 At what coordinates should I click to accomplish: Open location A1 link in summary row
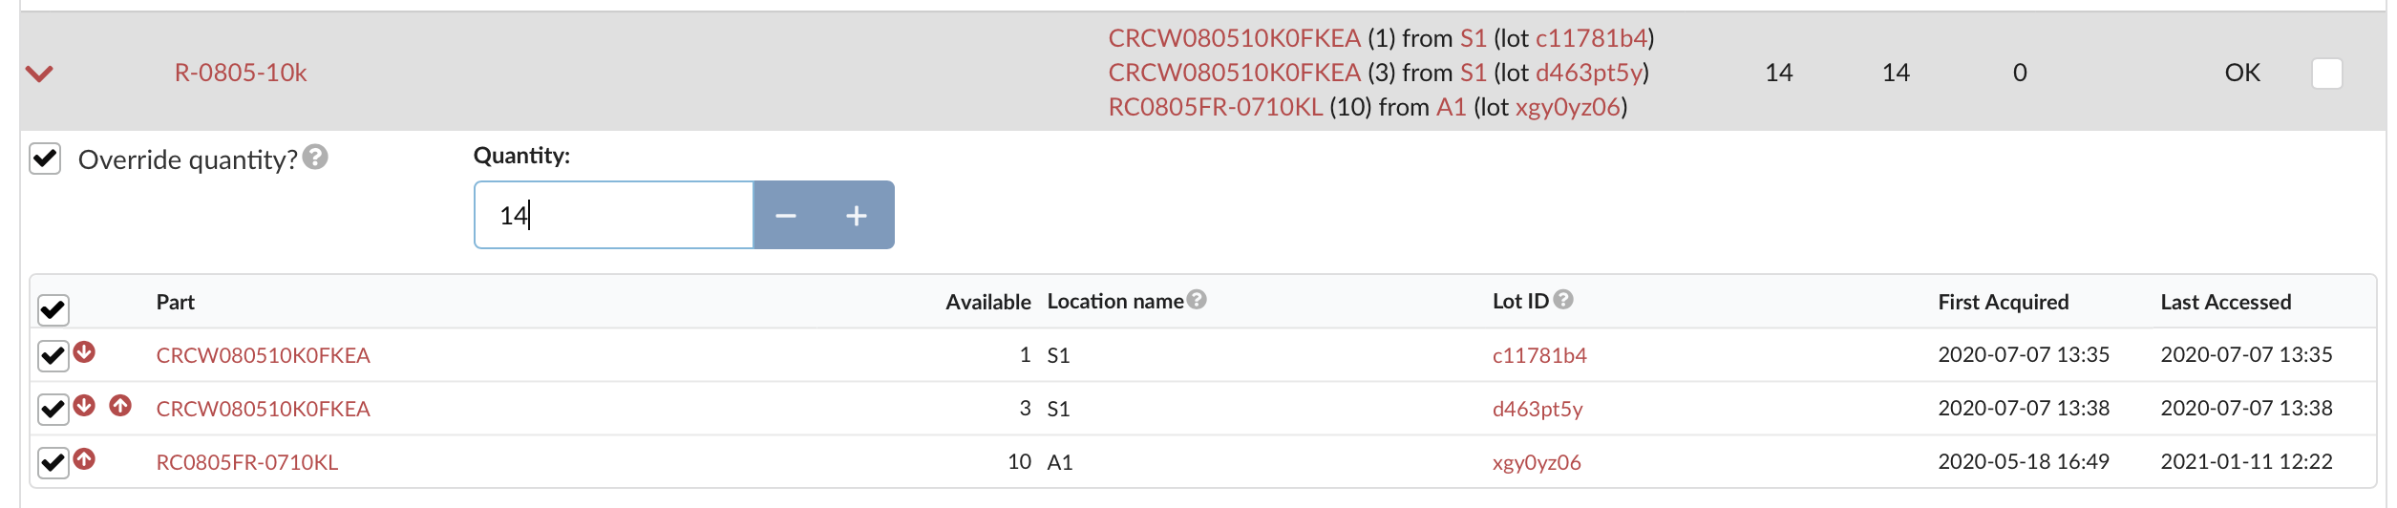click(x=1452, y=107)
